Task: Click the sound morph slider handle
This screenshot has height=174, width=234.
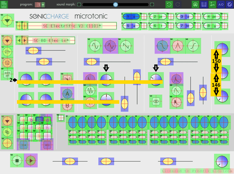Action: 115,5
